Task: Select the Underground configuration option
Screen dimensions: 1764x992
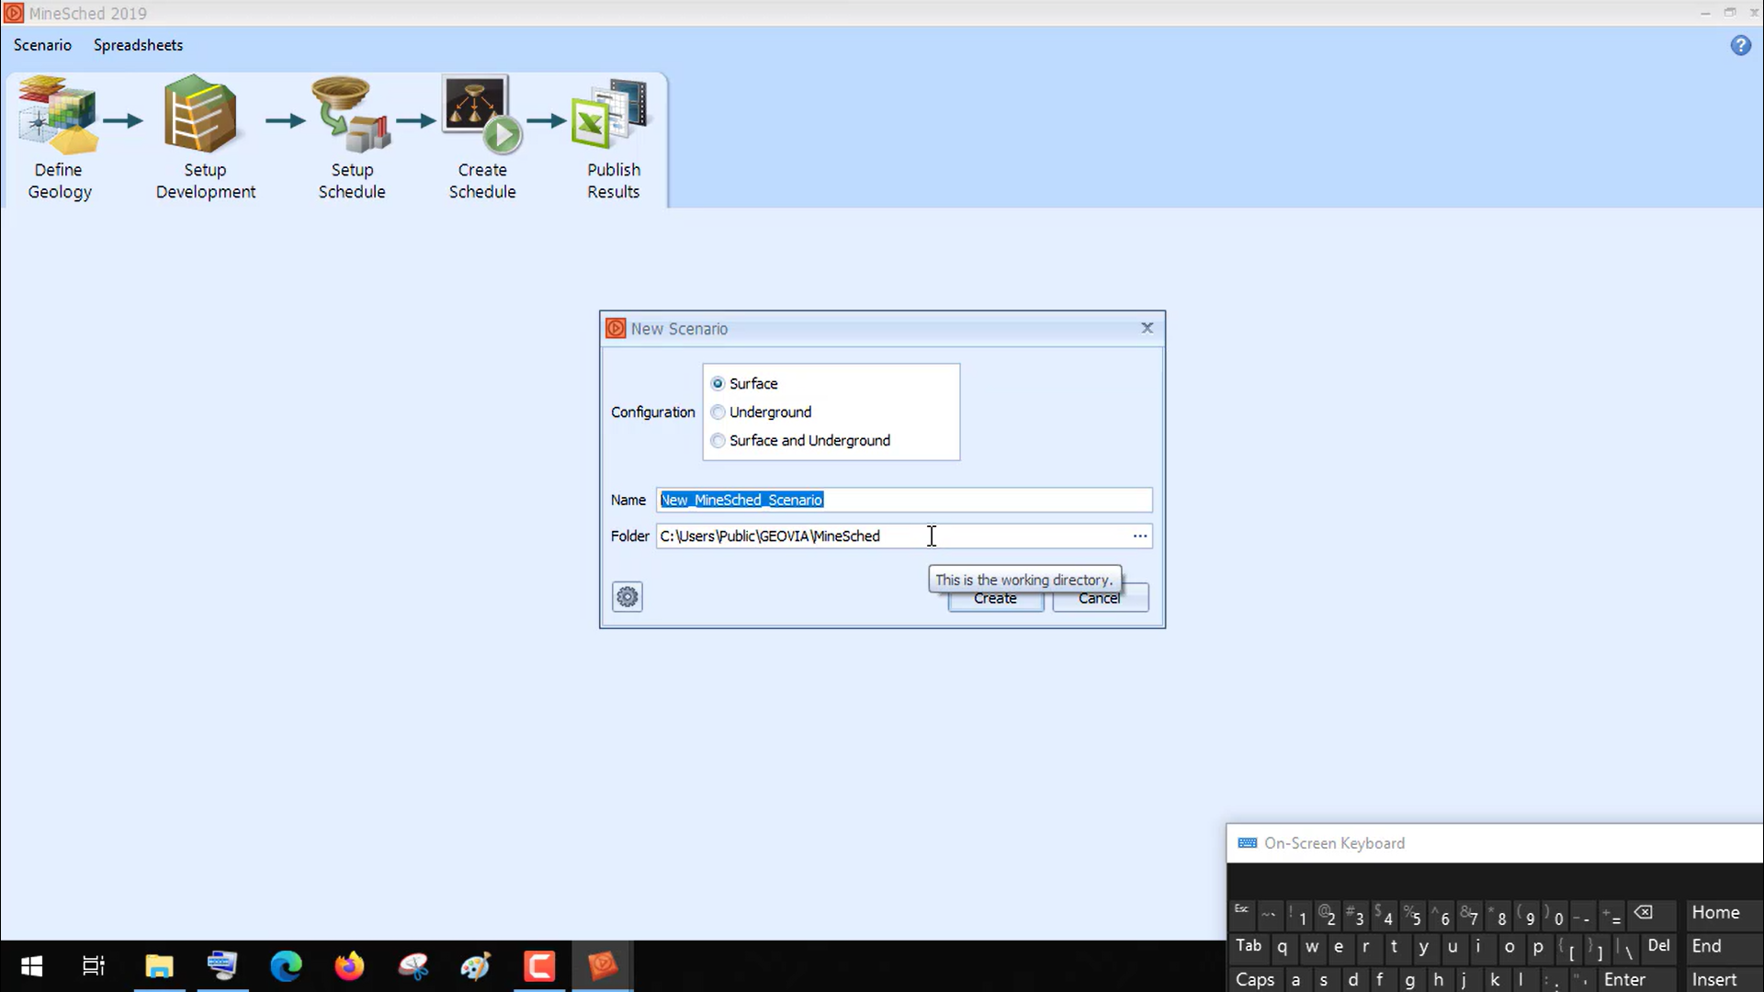Action: click(x=718, y=412)
